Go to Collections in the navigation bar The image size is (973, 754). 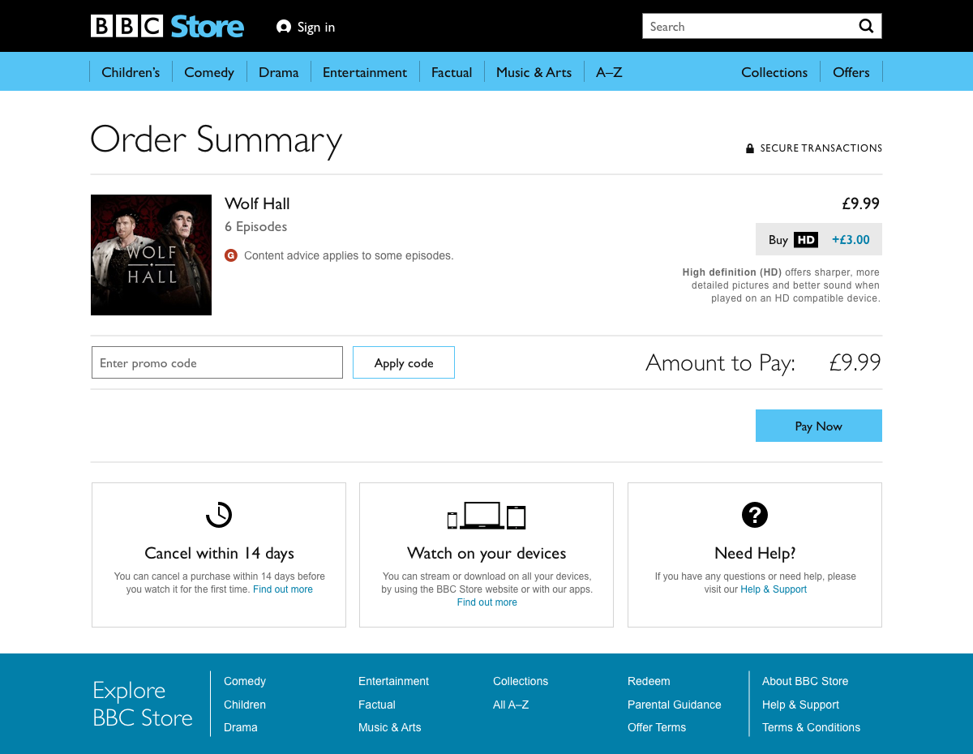click(774, 72)
